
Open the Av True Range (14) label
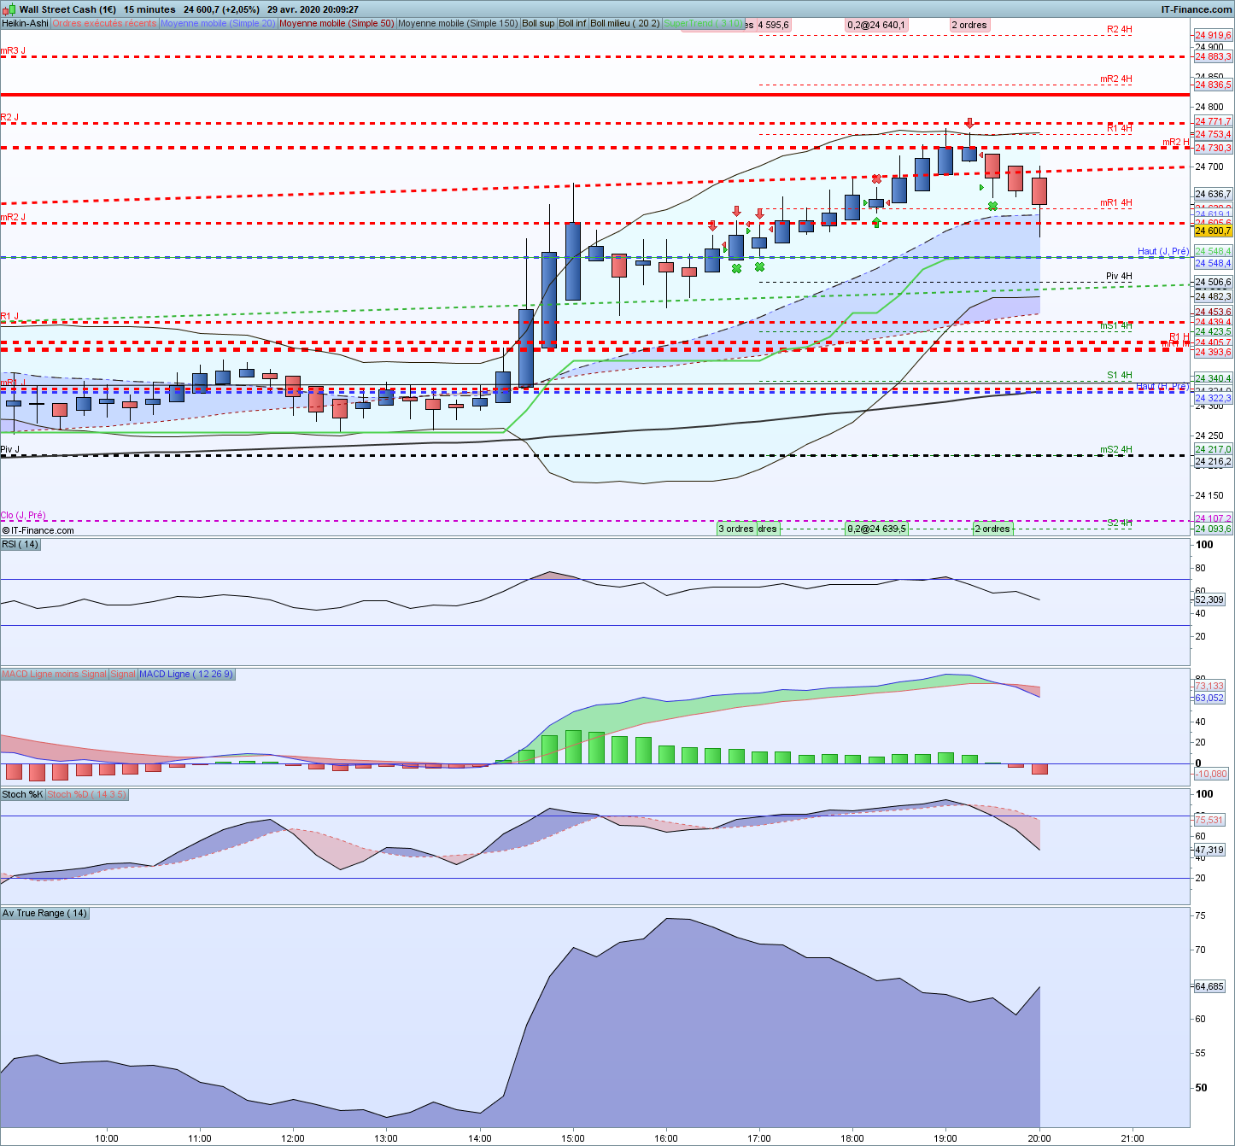[x=44, y=913]
